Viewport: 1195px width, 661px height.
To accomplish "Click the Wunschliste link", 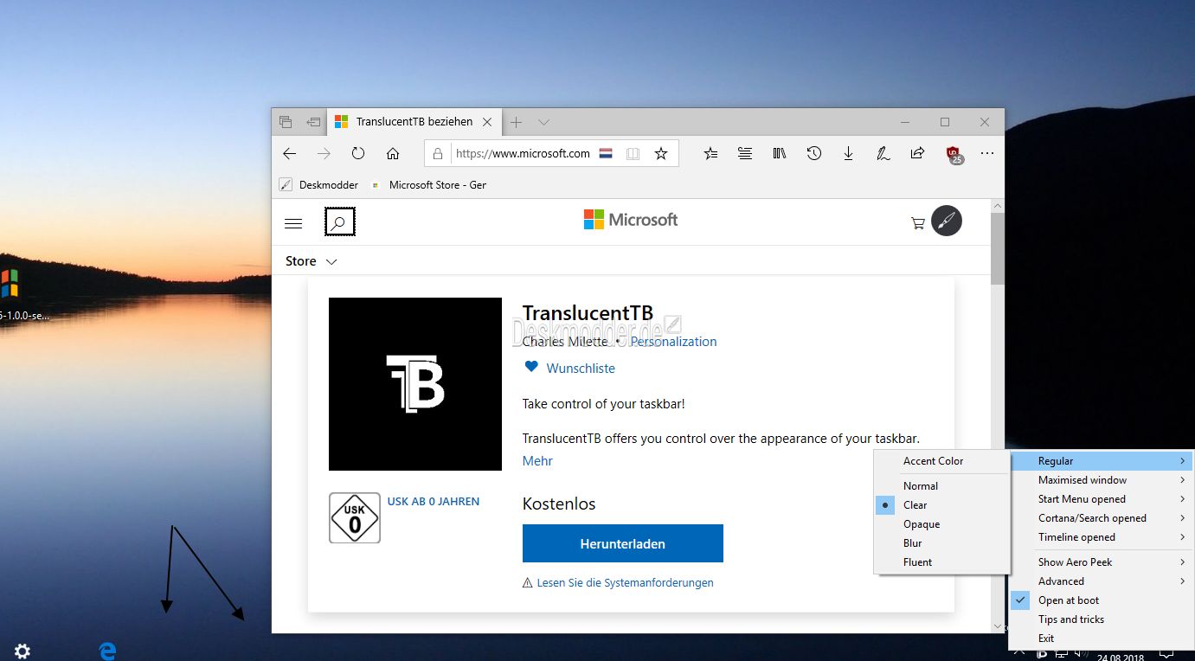I will click(581, 368).
